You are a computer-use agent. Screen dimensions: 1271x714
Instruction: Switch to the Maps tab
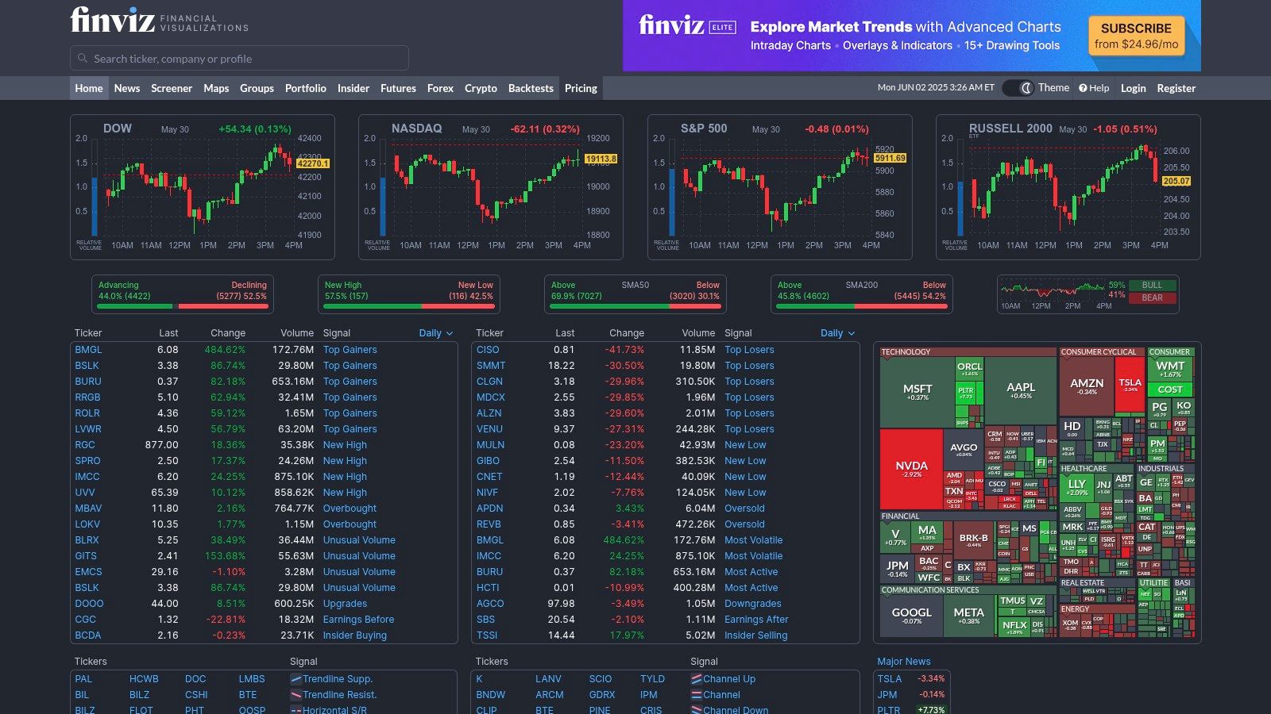click(x=216, y=88)
